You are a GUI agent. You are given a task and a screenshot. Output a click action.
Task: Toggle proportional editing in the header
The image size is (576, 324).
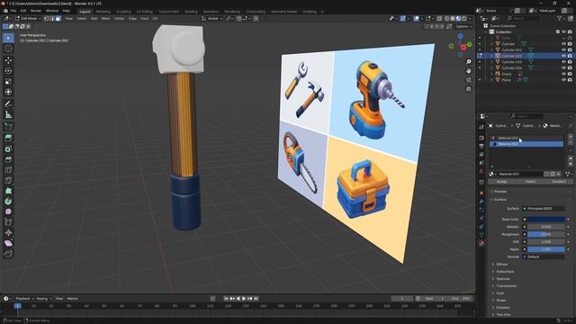(x=256, y=18)
